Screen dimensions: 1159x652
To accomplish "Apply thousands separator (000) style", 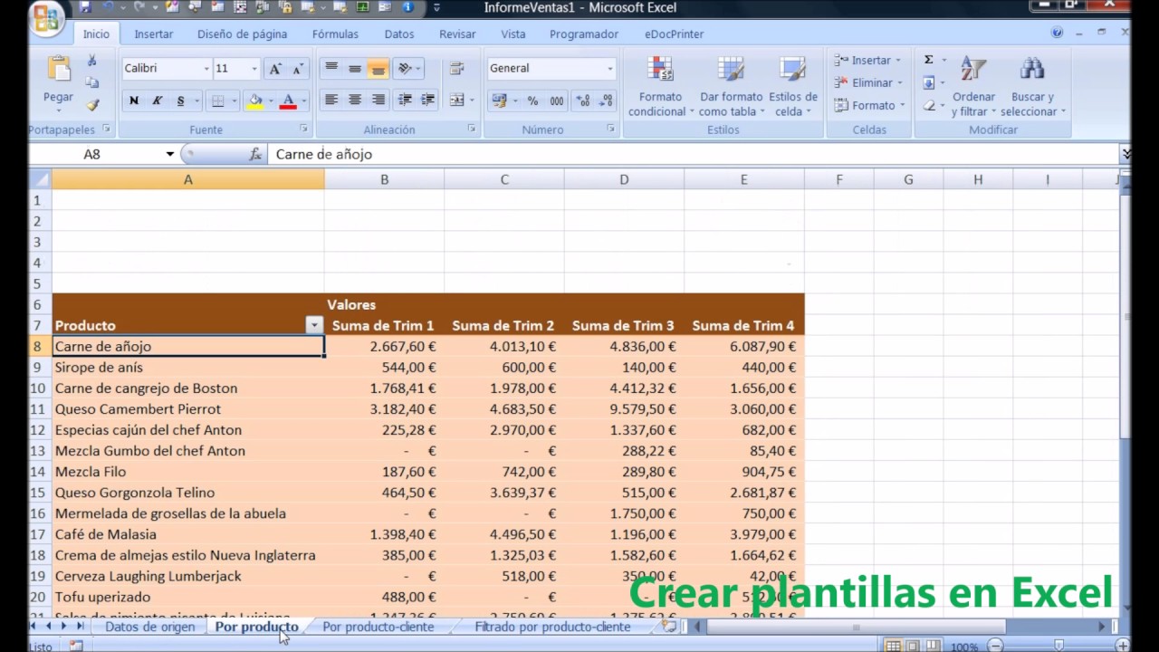I will point(556,101).
